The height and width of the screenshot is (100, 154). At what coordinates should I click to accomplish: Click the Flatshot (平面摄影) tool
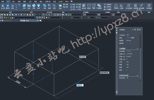(x=99, y=6)
